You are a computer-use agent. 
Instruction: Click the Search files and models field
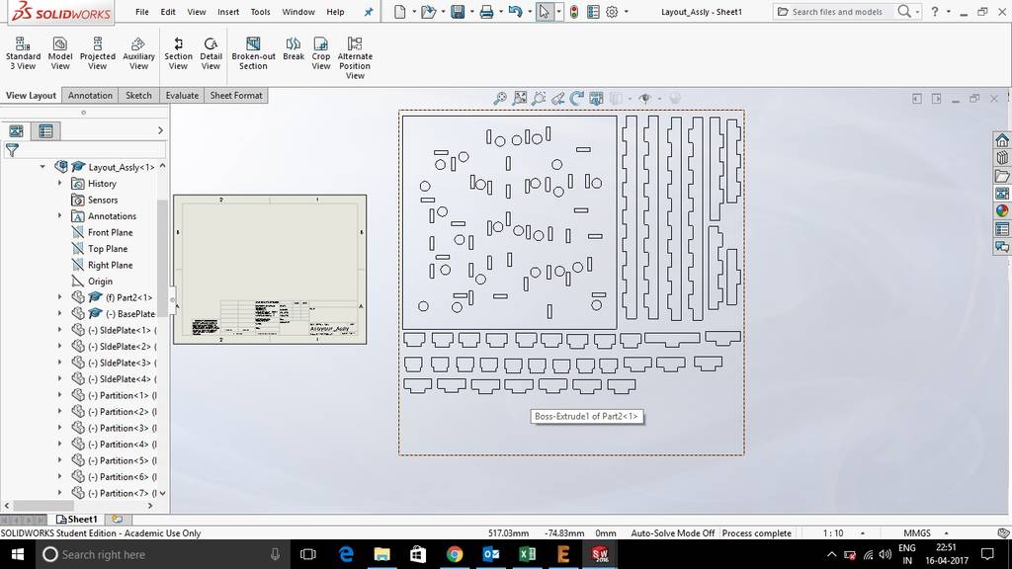pos(836,12)
